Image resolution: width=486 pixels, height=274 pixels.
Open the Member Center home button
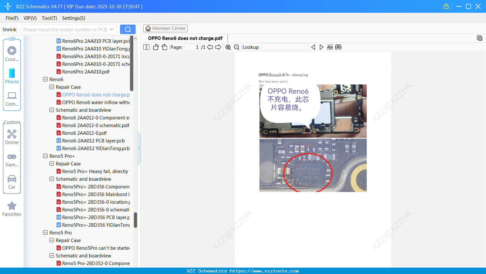point(165,28)
